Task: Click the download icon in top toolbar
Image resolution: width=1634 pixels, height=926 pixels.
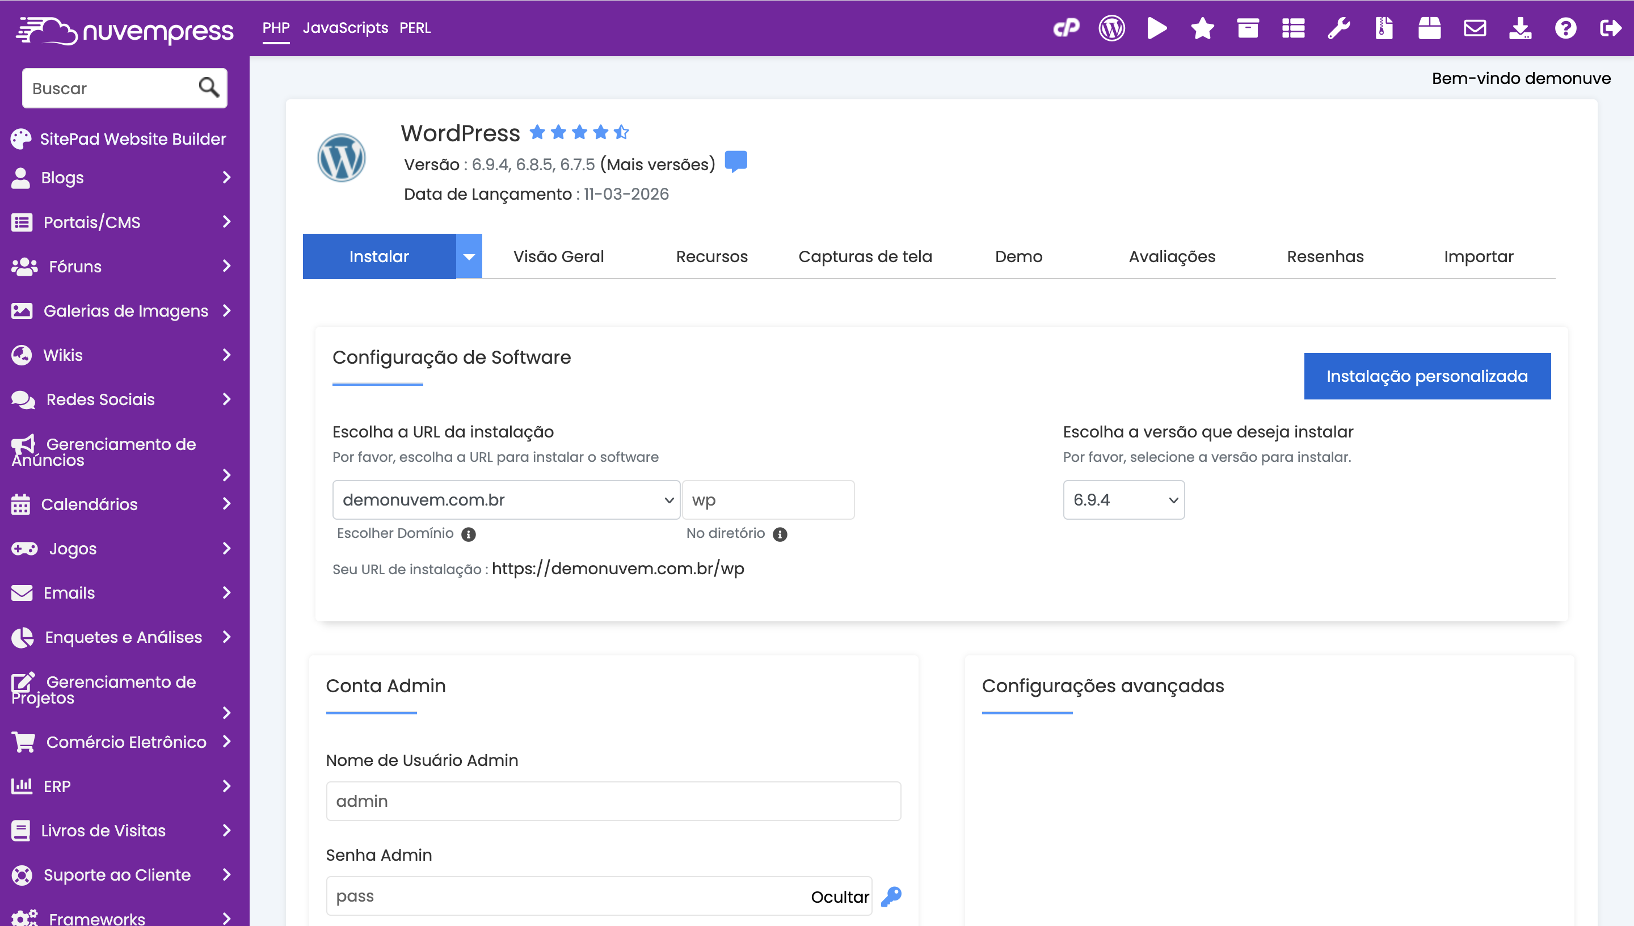Action: [x=1520, y=28]
